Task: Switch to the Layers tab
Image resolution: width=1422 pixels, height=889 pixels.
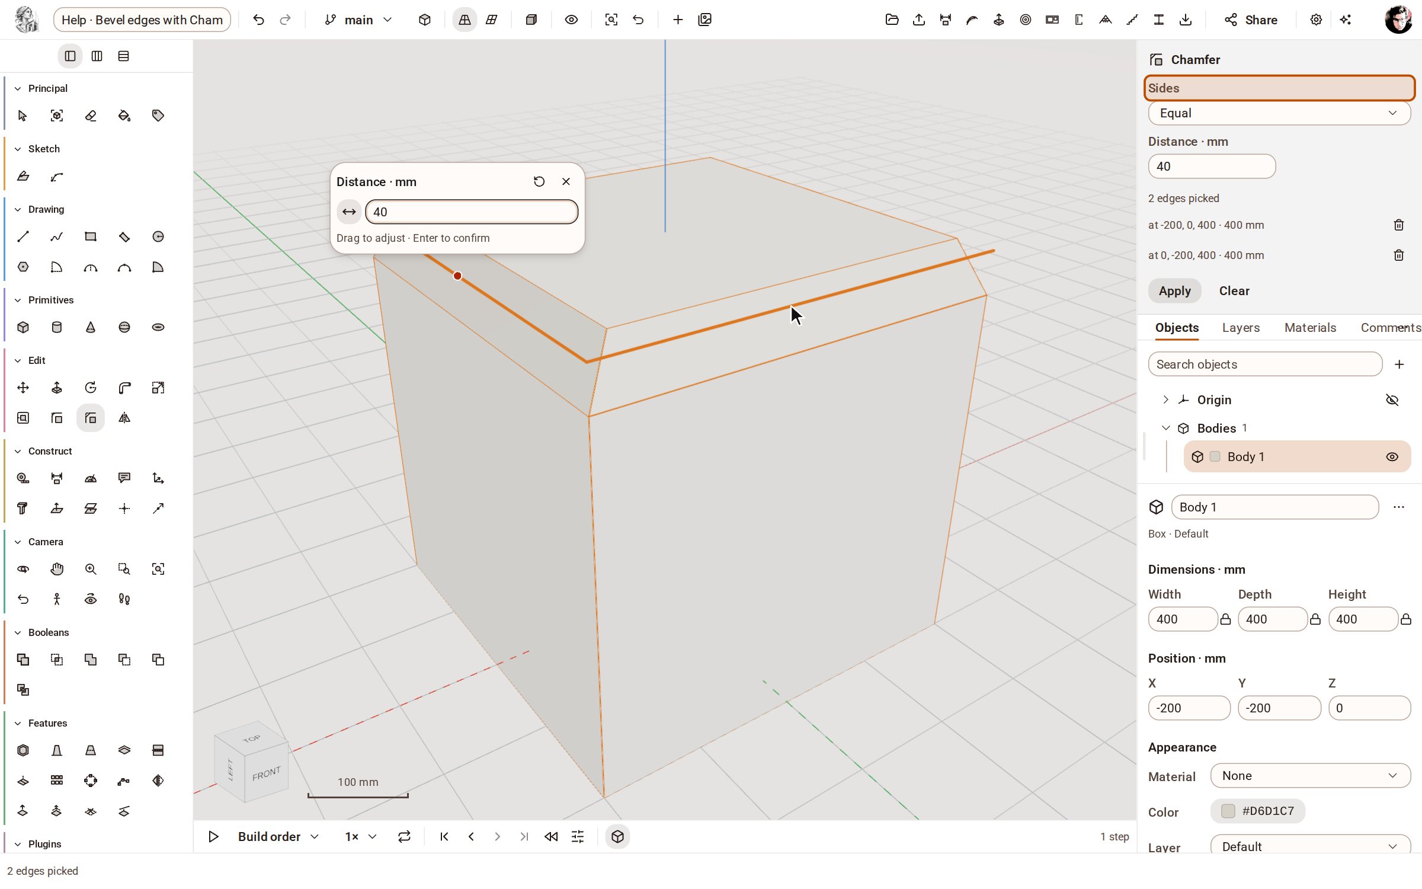Action: click(x=1241, y=328)
